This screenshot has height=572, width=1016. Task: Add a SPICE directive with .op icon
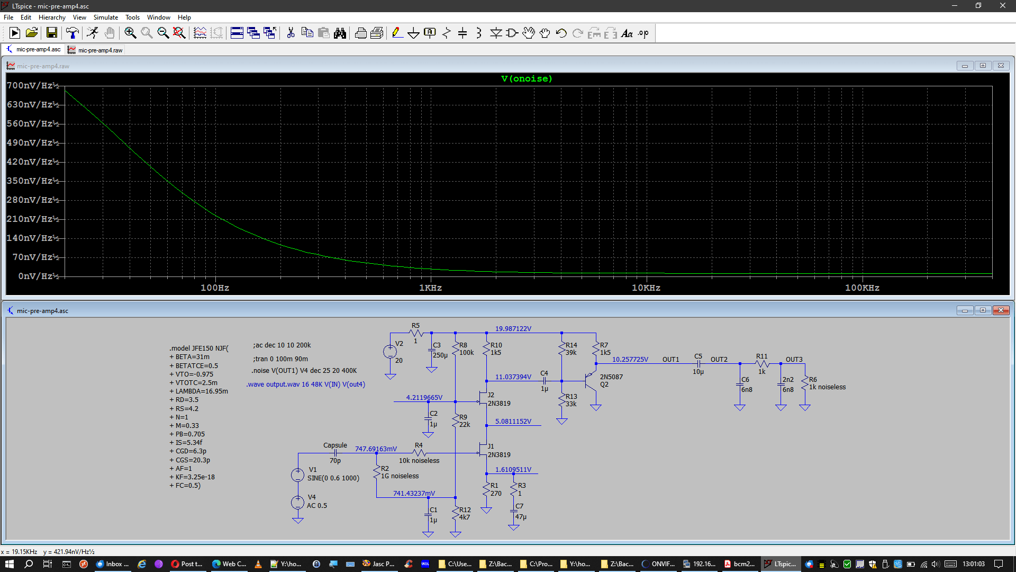pyautogui.click(x=643, y=33)
